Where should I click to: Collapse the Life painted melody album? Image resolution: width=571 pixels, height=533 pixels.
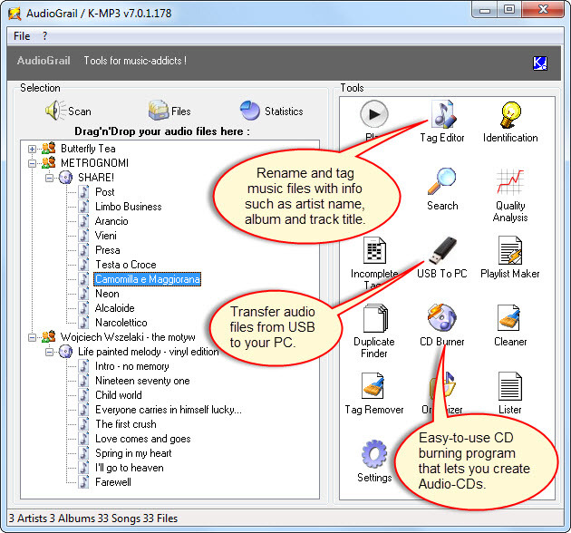coord(50,352)
